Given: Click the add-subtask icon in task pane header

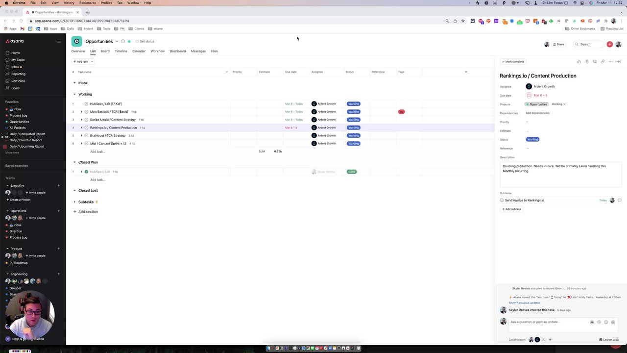Looking at the screenshot, I should pyautogui.click(x=595, y=62).
